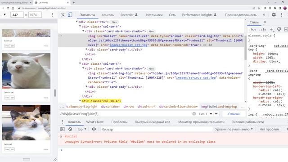Go to previous search result
This screenshot has width=288, height=162.
coord(211,114)
